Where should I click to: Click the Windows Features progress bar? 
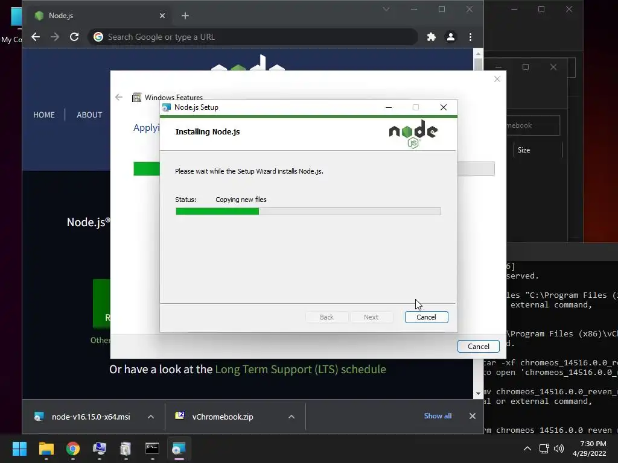coord(314,169)
